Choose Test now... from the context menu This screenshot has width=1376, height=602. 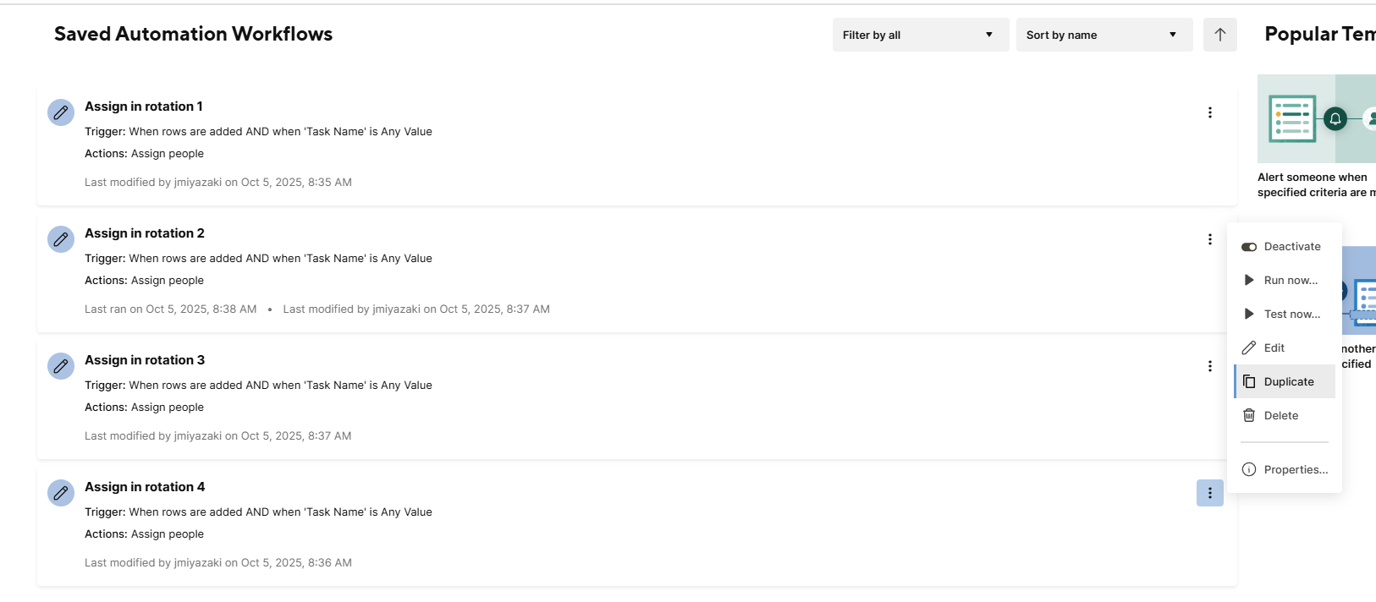tap(1285, 314)
